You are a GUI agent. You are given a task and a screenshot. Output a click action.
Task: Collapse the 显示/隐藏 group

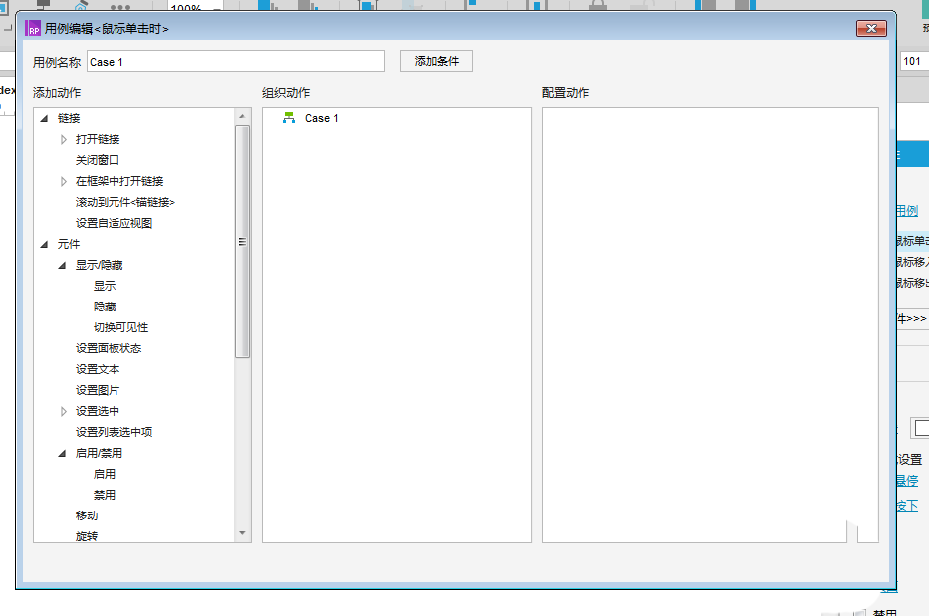62,266
